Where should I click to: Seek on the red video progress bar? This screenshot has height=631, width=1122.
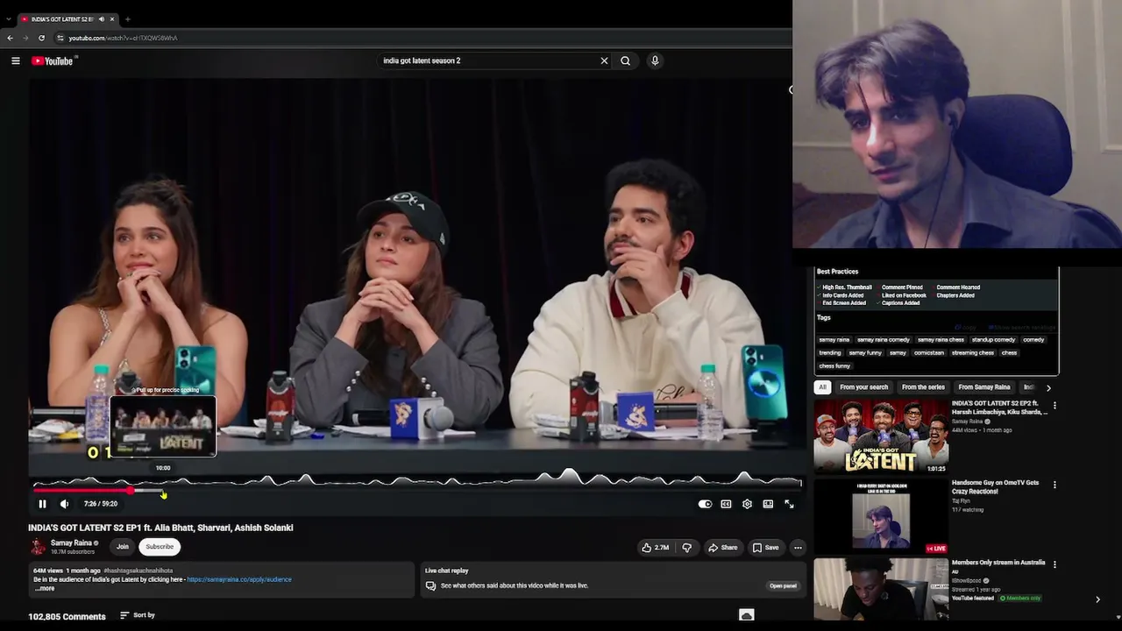82,491
